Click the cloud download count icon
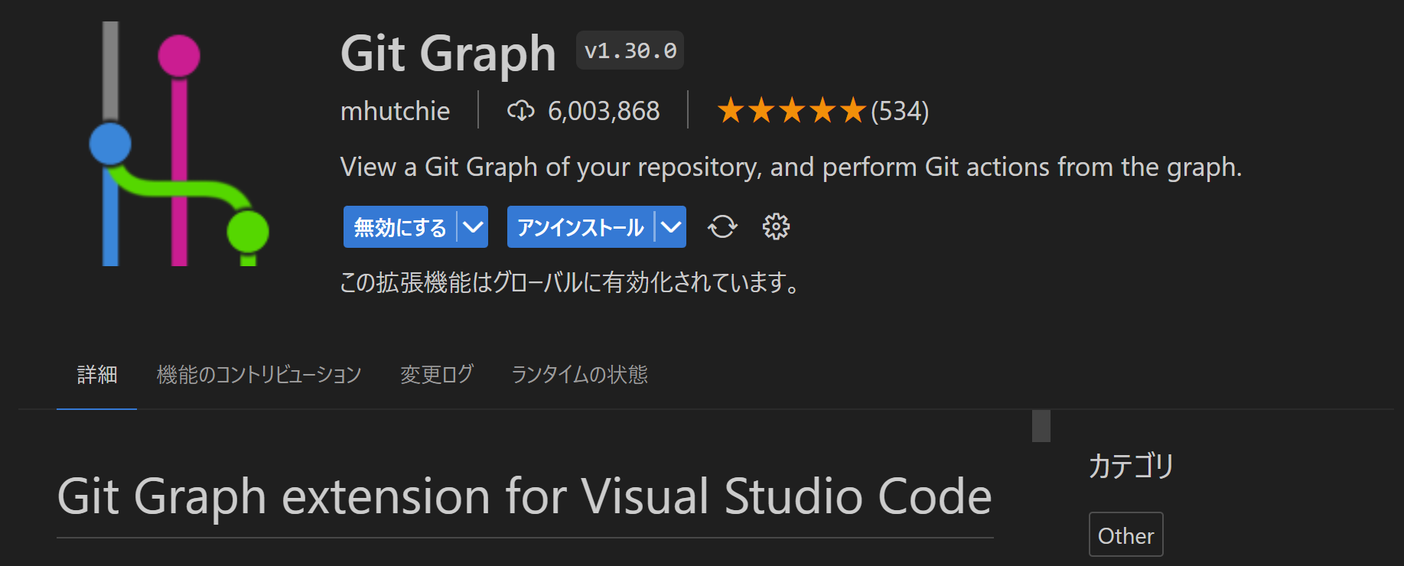The width and height of the screenshot is (1404, 566). (520, 112)
